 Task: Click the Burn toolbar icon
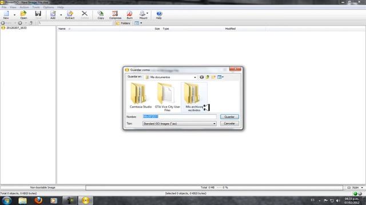[130, 15]
